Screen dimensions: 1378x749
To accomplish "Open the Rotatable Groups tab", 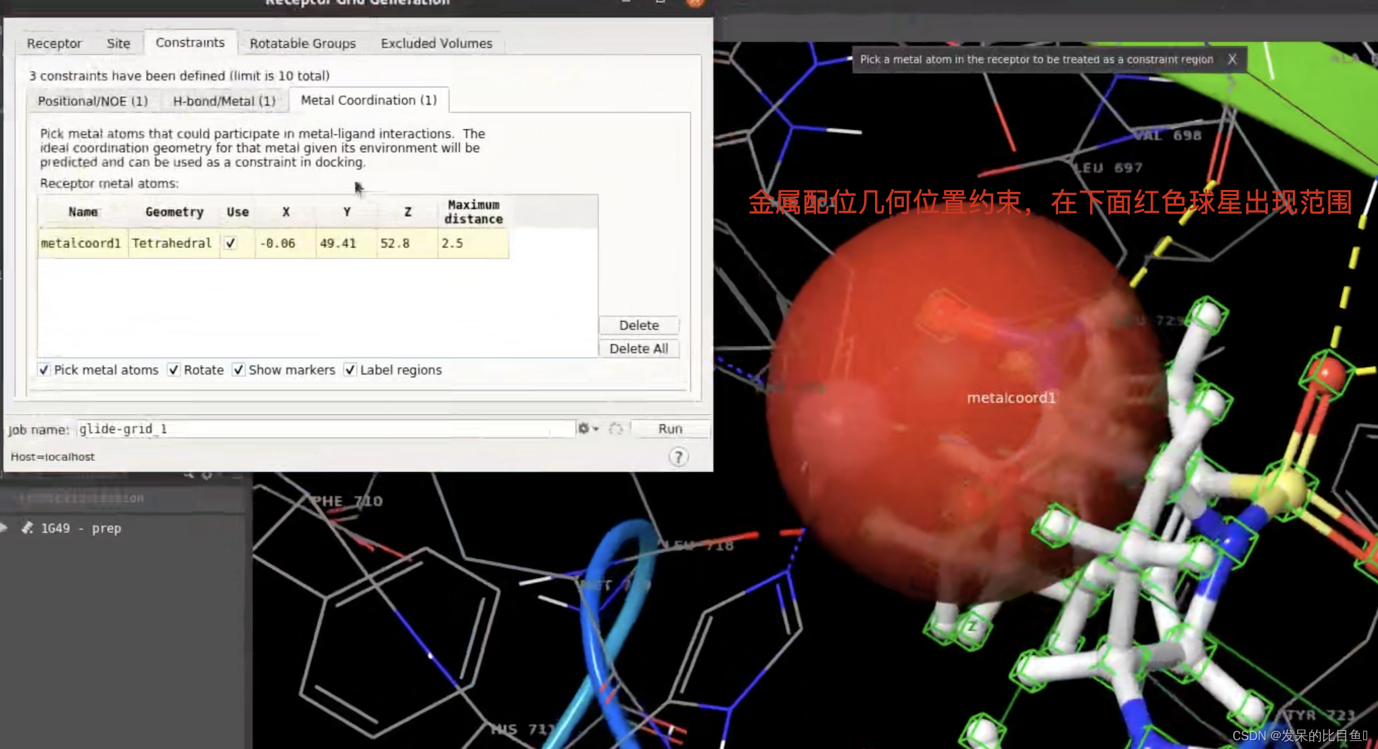I will pos(302,43).
